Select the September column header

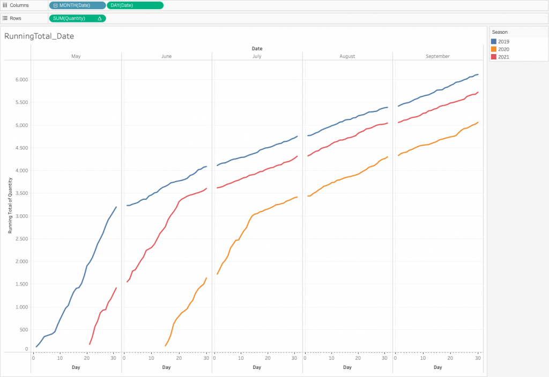click(437, 56)
